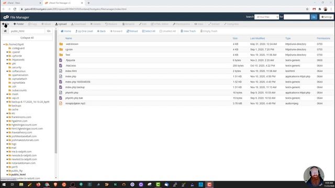Go Up One Level
This screenshot has height=188, width=335.
click(84, 31)
